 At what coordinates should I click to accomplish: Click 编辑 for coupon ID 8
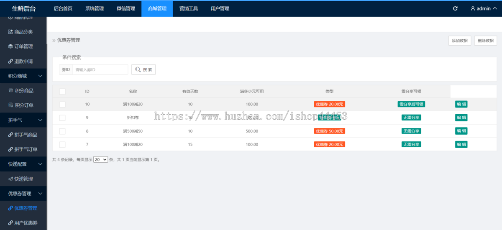pos(461,131)
